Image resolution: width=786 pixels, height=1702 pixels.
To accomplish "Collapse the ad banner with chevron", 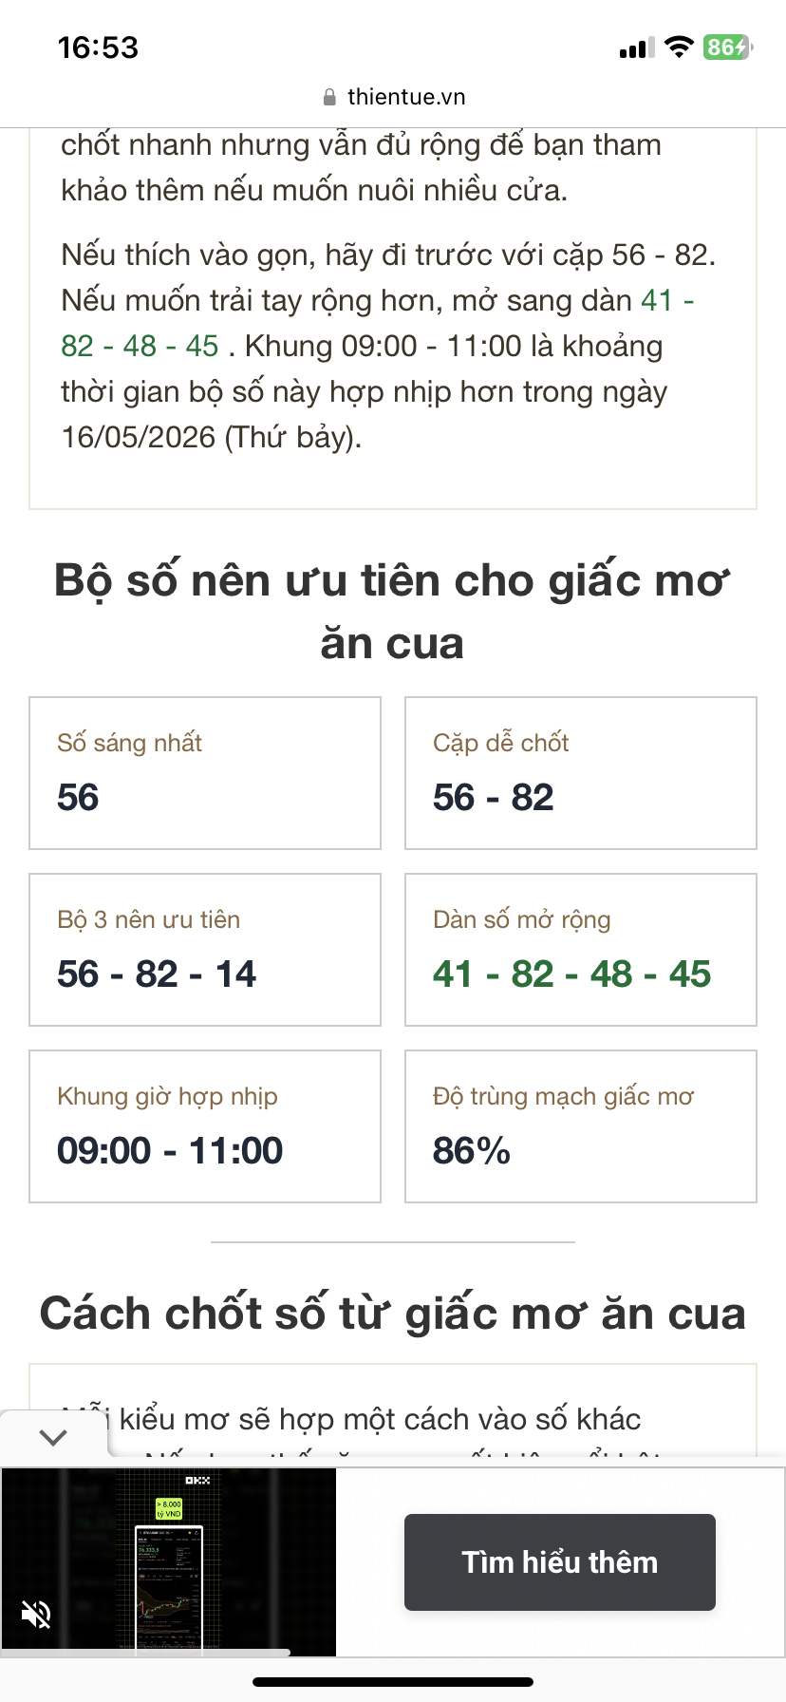I will (53, 1436).
